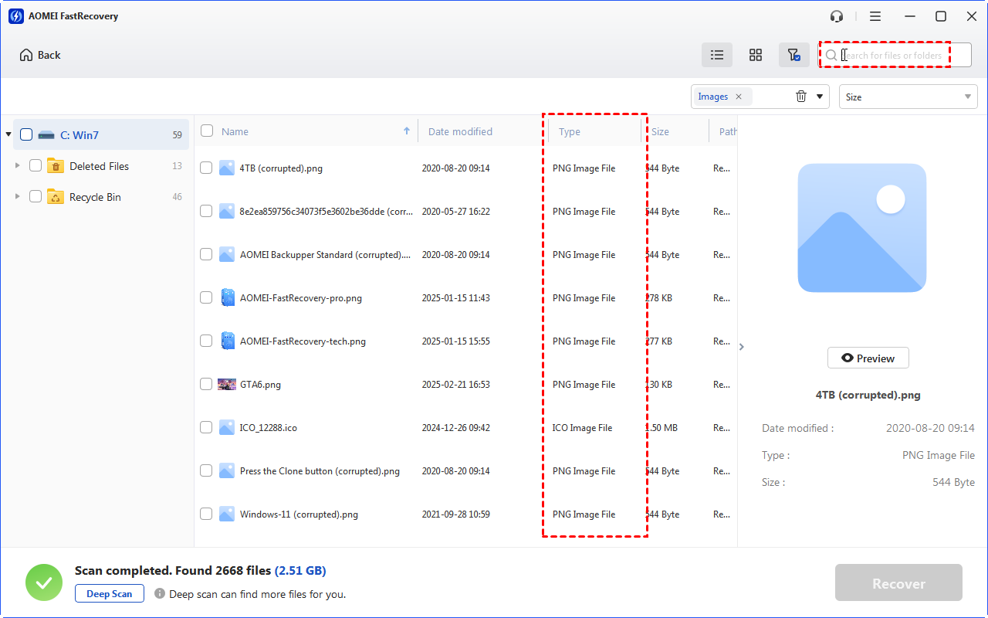Check the box for AOMEI-FastRecovery-tech.png
This screenshot has height=618, width=988.
(206, 341)
